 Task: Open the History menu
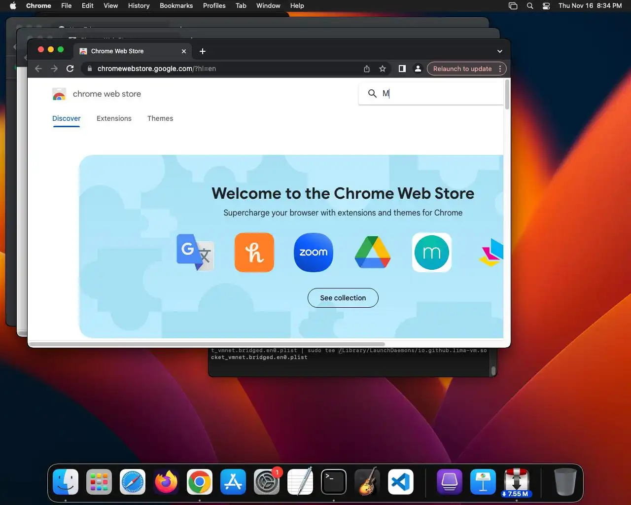tap(139, 5)
